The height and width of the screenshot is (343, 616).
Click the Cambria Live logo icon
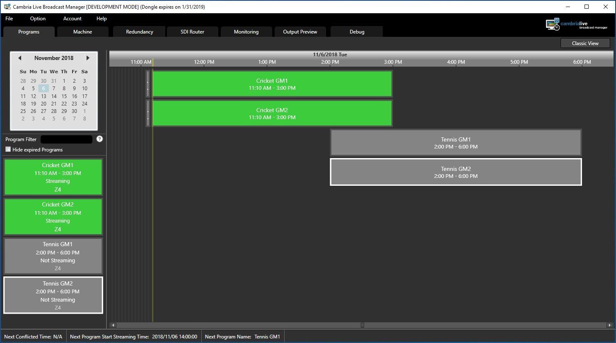click(553, 24)
